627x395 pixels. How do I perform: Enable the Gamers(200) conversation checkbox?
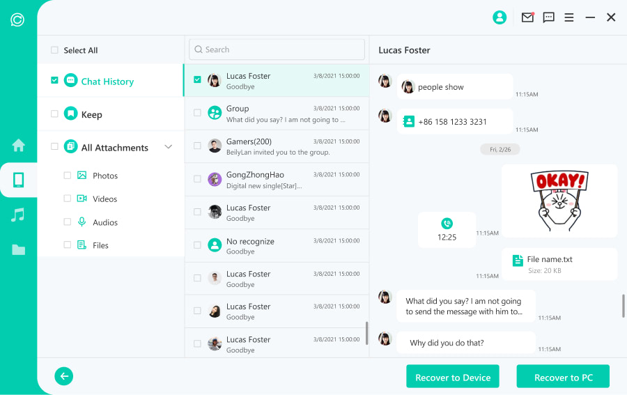197,146
